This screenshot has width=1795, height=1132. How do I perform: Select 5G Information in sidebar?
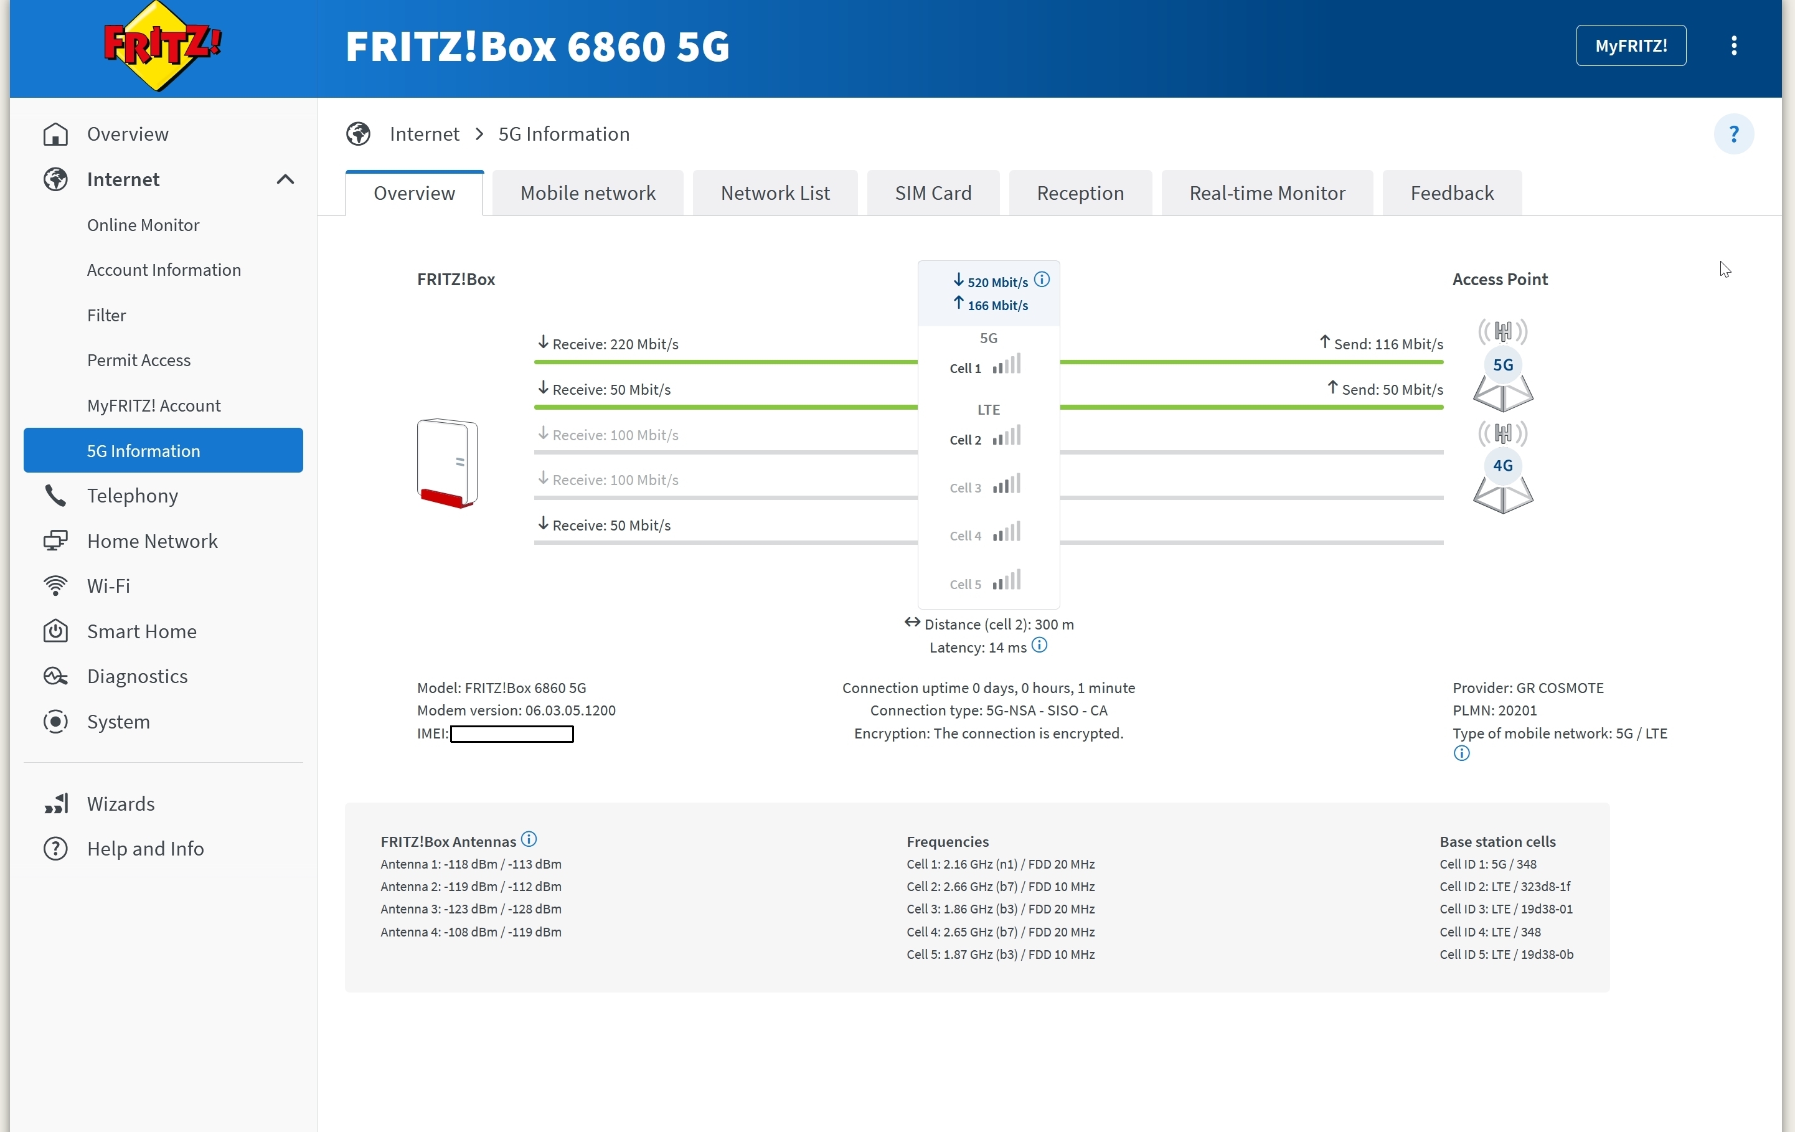point(163,450)
